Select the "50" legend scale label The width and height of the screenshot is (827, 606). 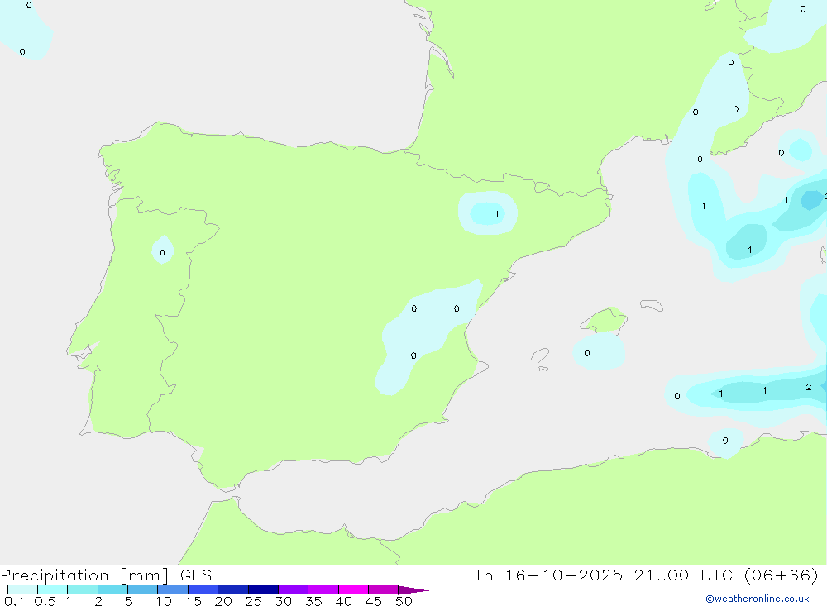coord(404,601)
